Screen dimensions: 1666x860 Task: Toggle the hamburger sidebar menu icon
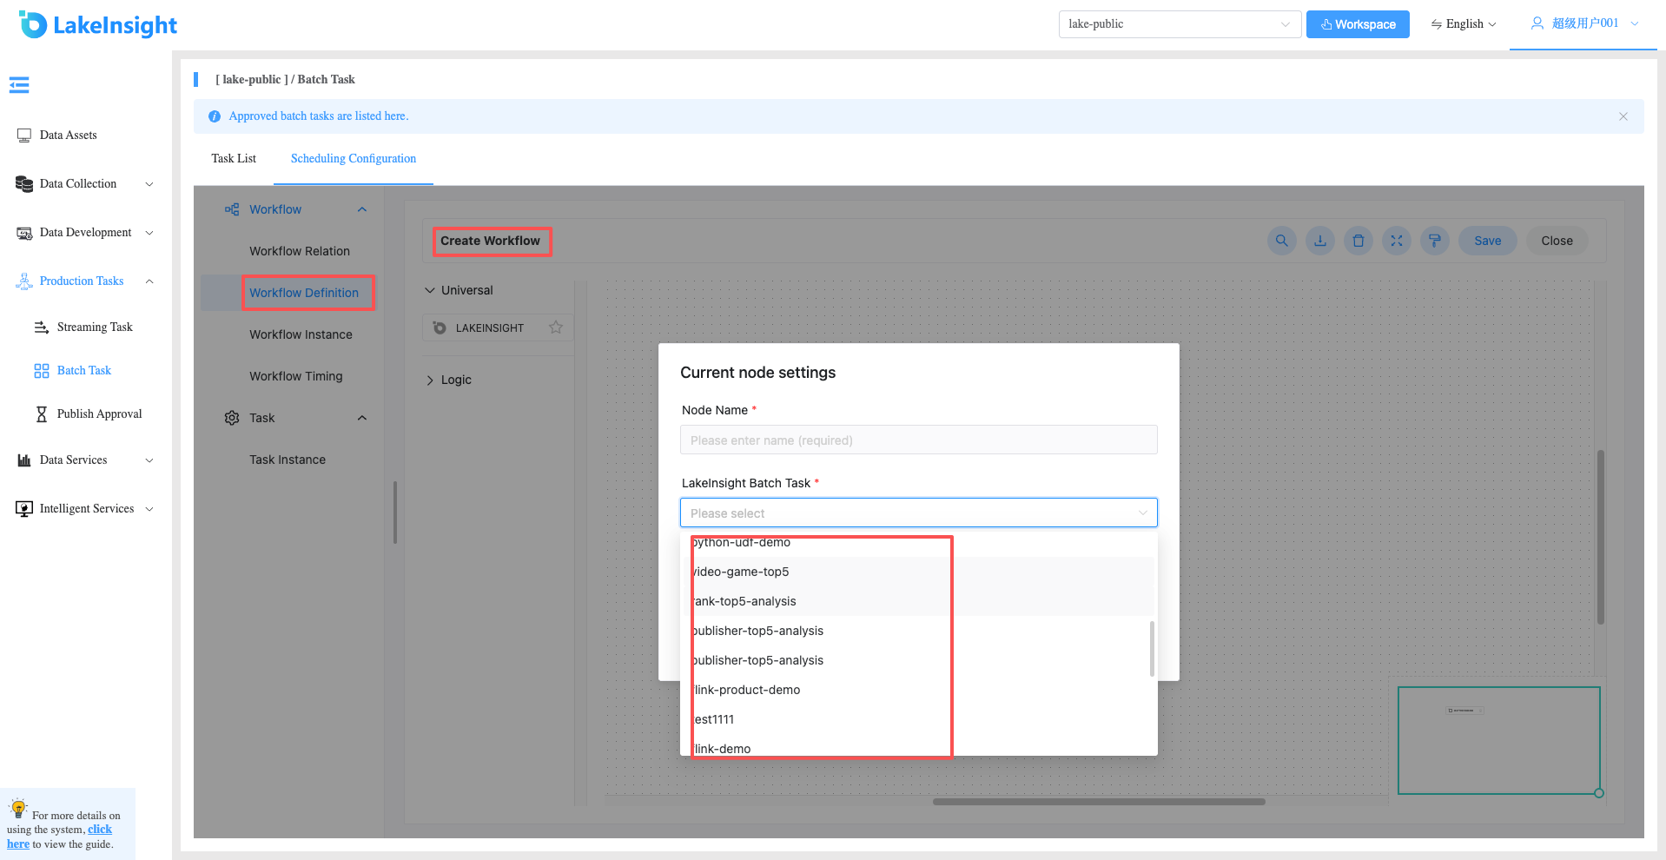pos(19,84)
